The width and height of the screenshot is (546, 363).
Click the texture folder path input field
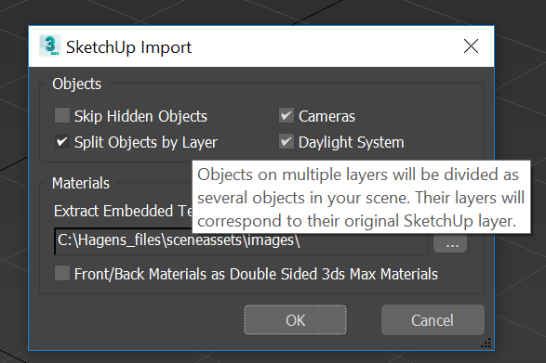click(x=241, y=241)
